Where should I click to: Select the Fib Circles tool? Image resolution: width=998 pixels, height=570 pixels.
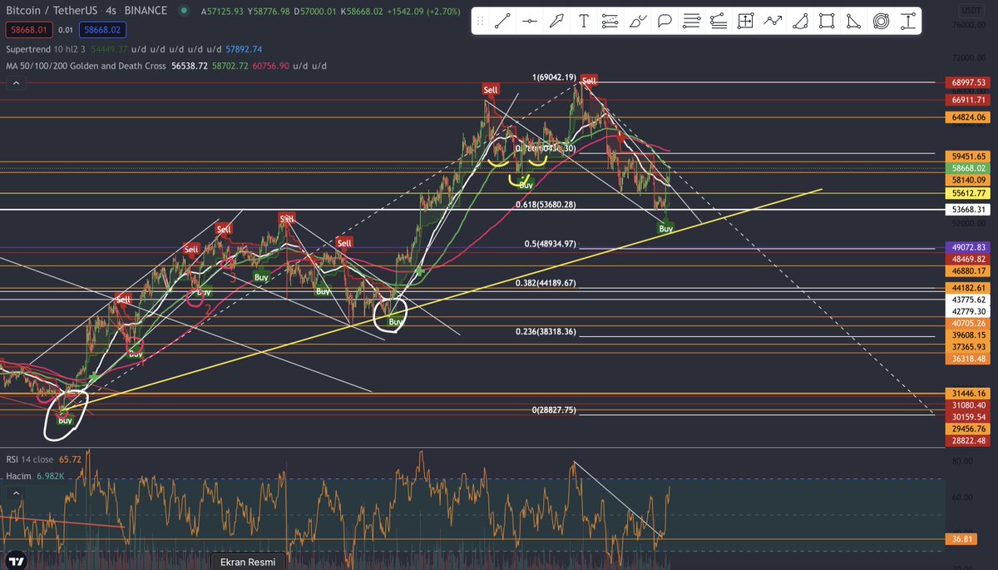pyautogui.click(x=881, y=22)
